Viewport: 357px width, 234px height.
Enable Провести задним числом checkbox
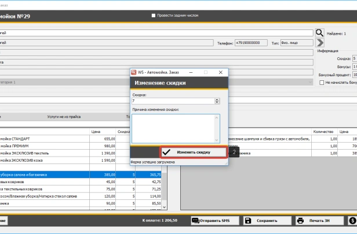[x=154, y=16]
